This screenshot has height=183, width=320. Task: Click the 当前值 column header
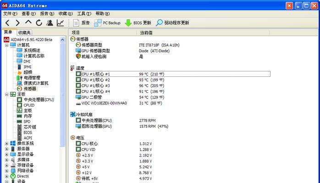pyautogui.click(x=204, y=32)
